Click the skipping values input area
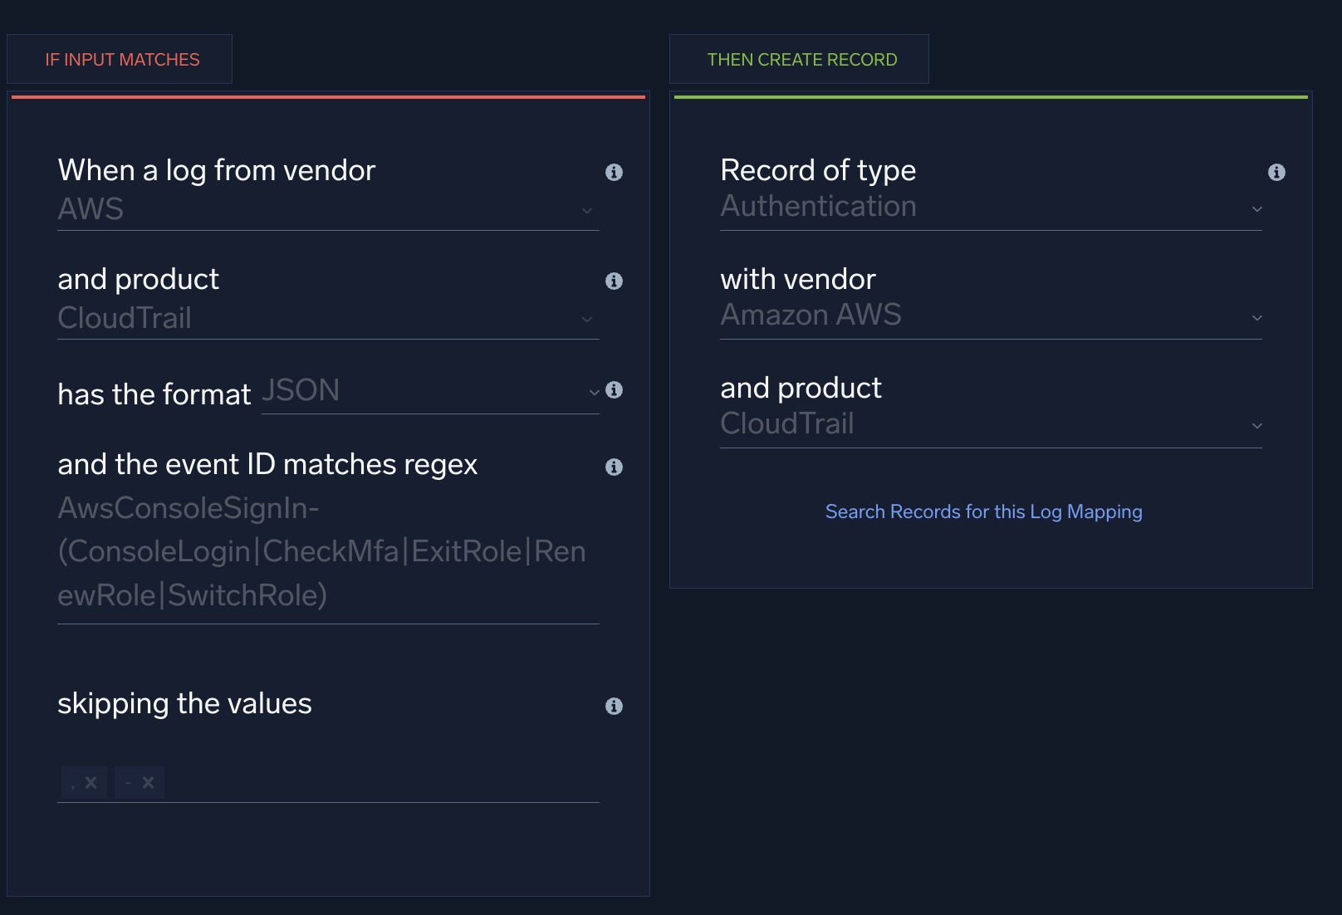This screenshot has width=1342, height=915. [332, 781]
